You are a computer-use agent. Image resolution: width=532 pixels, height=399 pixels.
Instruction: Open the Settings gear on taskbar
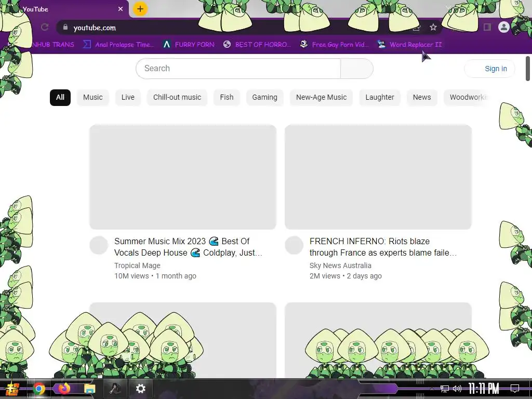[140, 389]
